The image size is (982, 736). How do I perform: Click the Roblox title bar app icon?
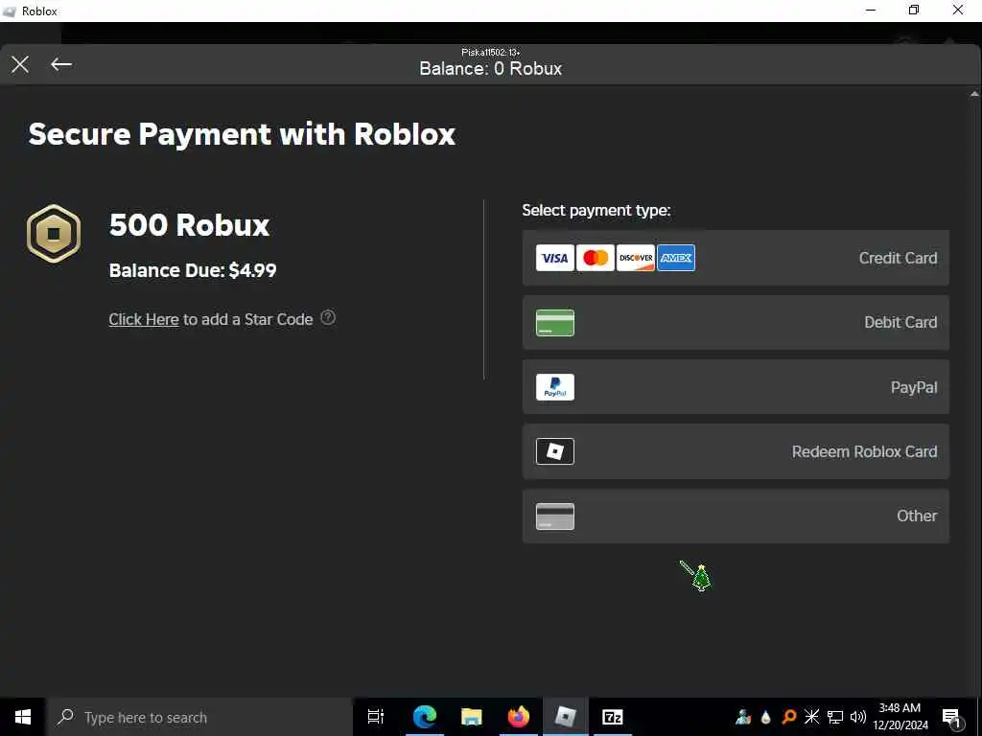click(x=10, y=11)
